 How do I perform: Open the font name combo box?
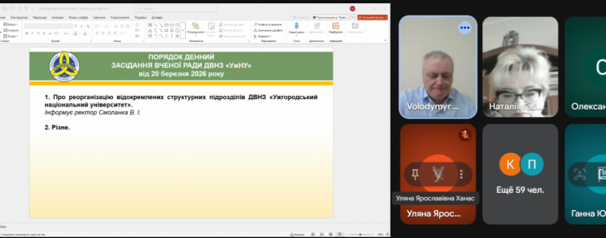[x=43, y=26]
